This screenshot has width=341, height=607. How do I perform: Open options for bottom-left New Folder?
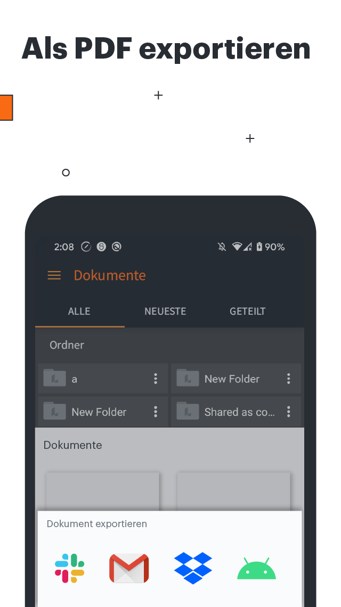coord(156,412)
